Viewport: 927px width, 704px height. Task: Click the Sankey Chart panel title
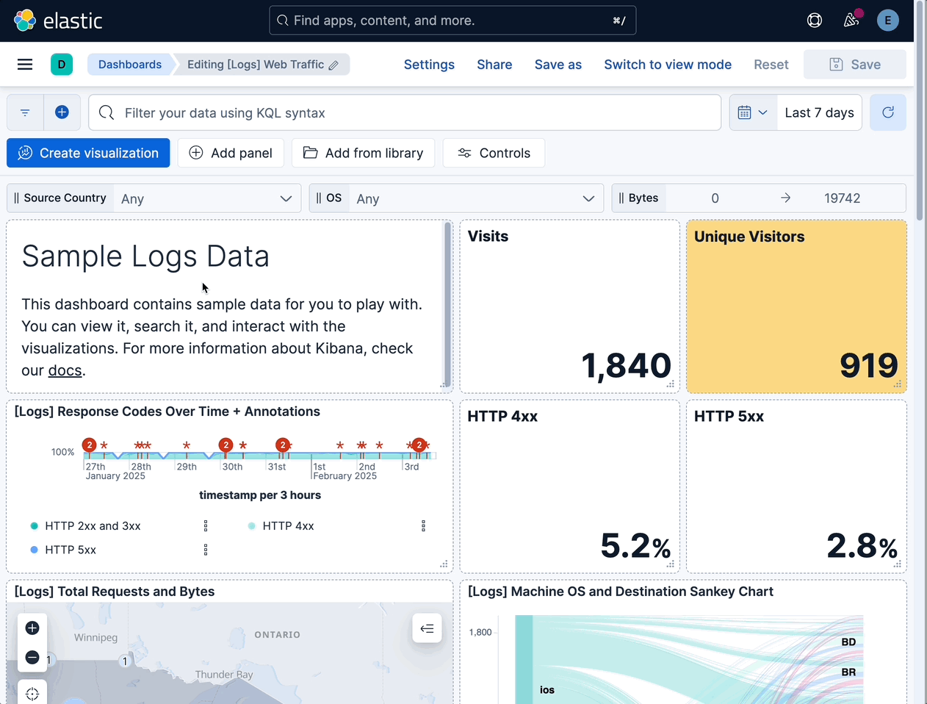coord(621,592)
